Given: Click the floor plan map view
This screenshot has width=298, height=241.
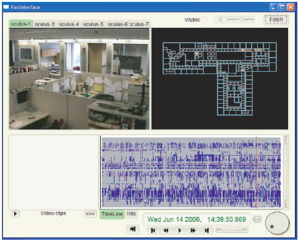Looking at the screenshot, I should click(x=219, y=78).
